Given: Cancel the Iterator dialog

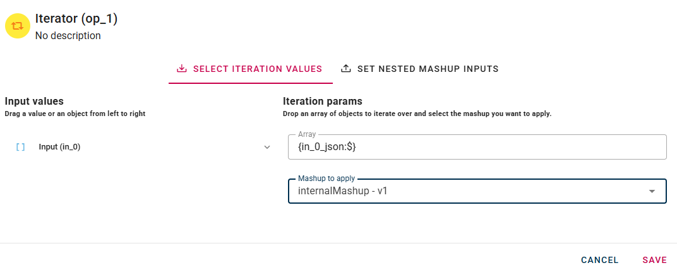Looking at the screenshot, I should point(600,260).
